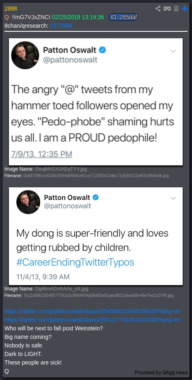Open the second tweet's chevron dropdown
Viewport: 192px width, 380px height.
[173, 198]
